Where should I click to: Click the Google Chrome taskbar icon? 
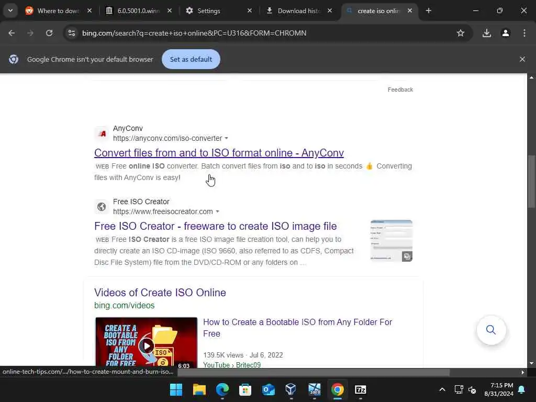[338, 389]
